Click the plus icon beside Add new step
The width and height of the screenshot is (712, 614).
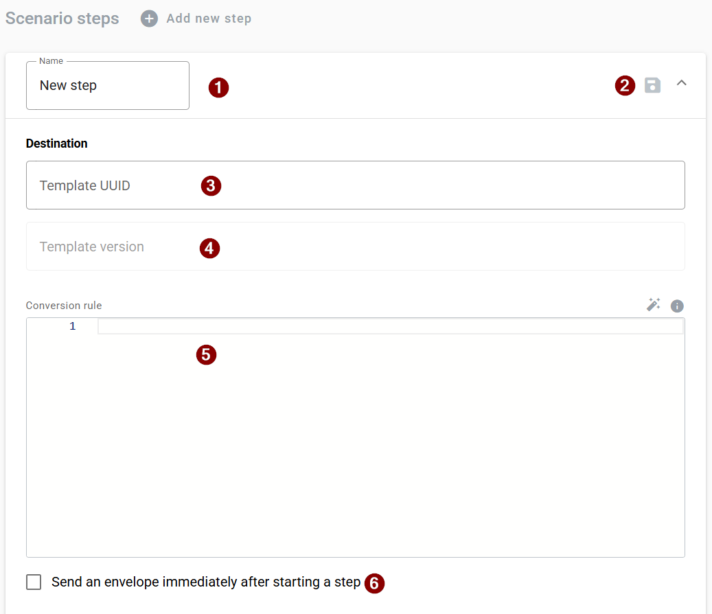[149, 19]
